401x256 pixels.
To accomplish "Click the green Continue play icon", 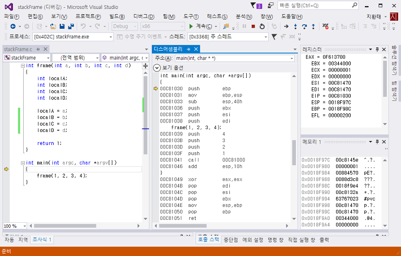I will [x=191, y=27].
